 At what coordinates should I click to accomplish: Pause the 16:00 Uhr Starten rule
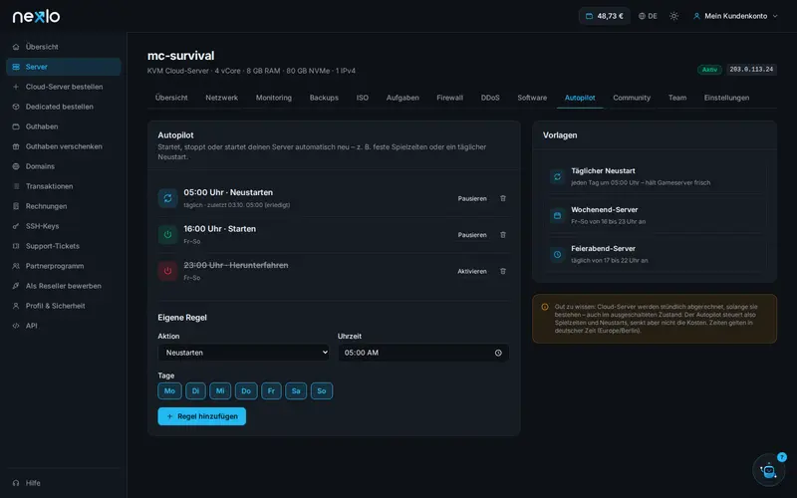(x=472, y=235)
